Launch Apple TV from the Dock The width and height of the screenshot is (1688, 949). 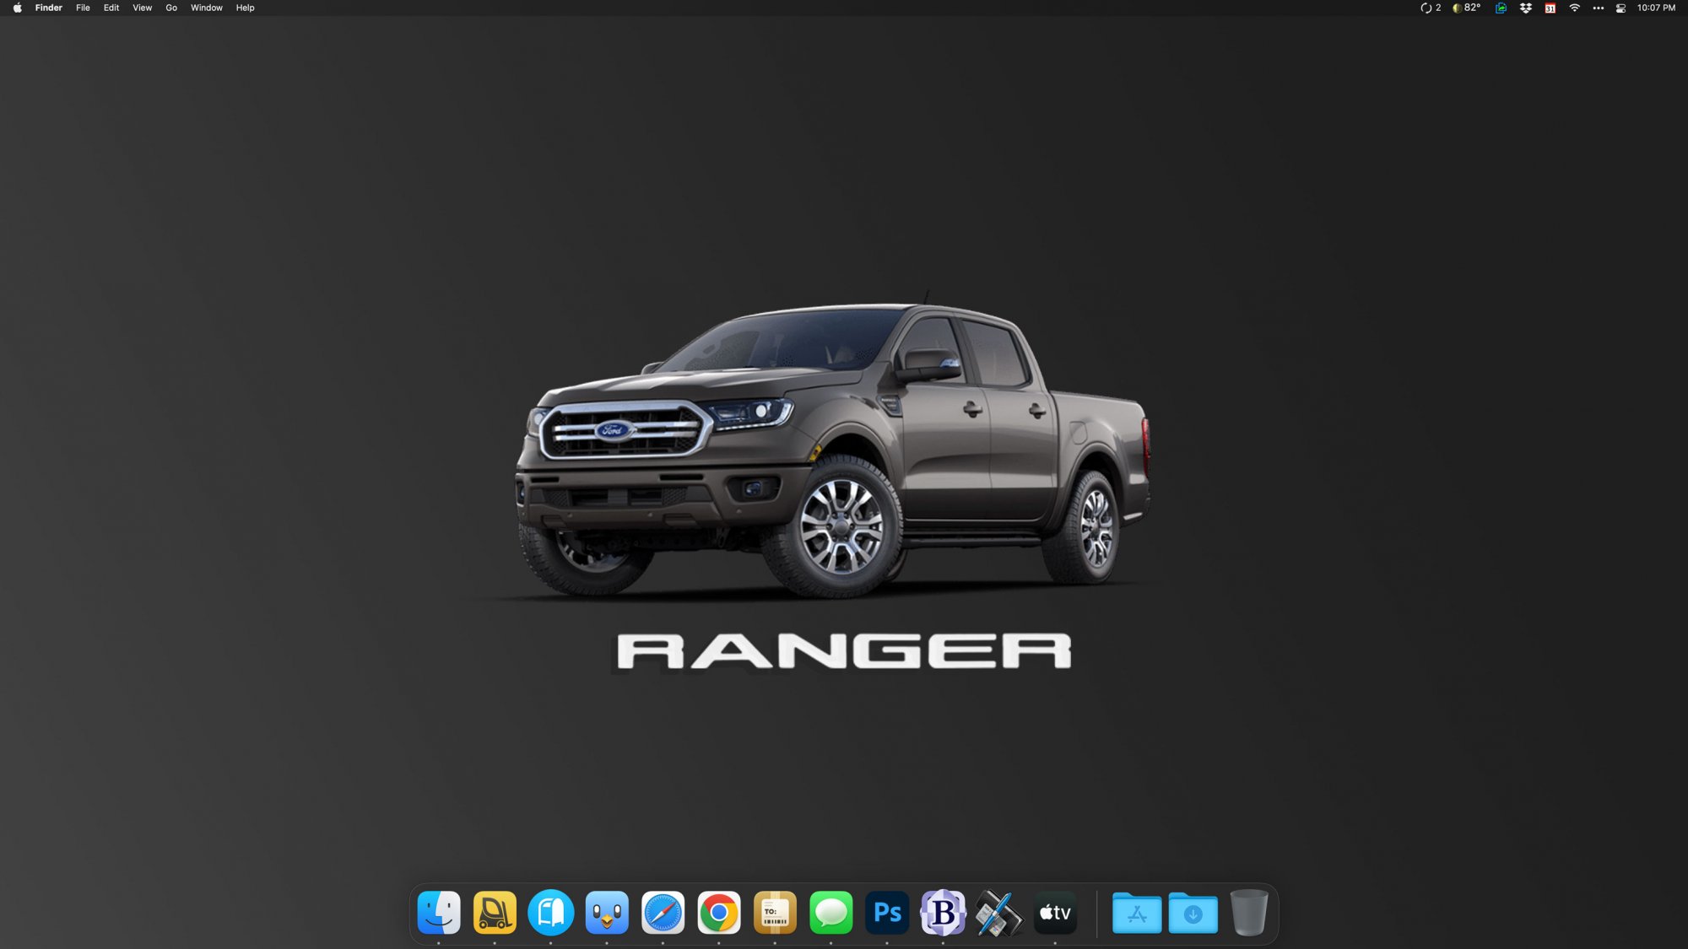[1055, 913]
